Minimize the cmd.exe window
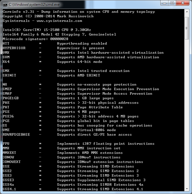The image size is (192, 194). [x=164, y=3]
